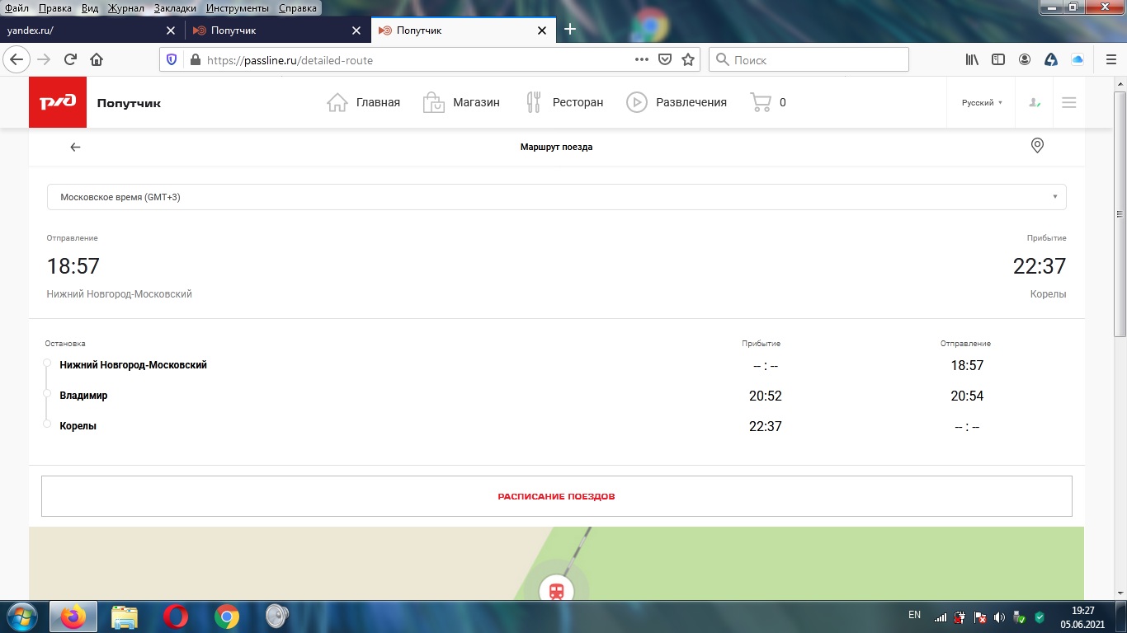Image resolution: width=1127 pixels, height=633 pixels.
Task: Expand the Московское время timezone dropdown
Action: click(556, 197)
